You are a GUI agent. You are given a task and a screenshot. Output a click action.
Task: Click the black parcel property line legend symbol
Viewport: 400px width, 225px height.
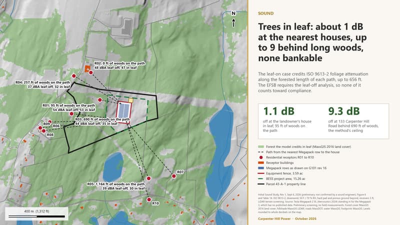point(261,184)
